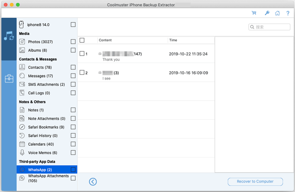Check the Note Attachments (0) checkbox
The image size is (295, 192).
[73, 118]
